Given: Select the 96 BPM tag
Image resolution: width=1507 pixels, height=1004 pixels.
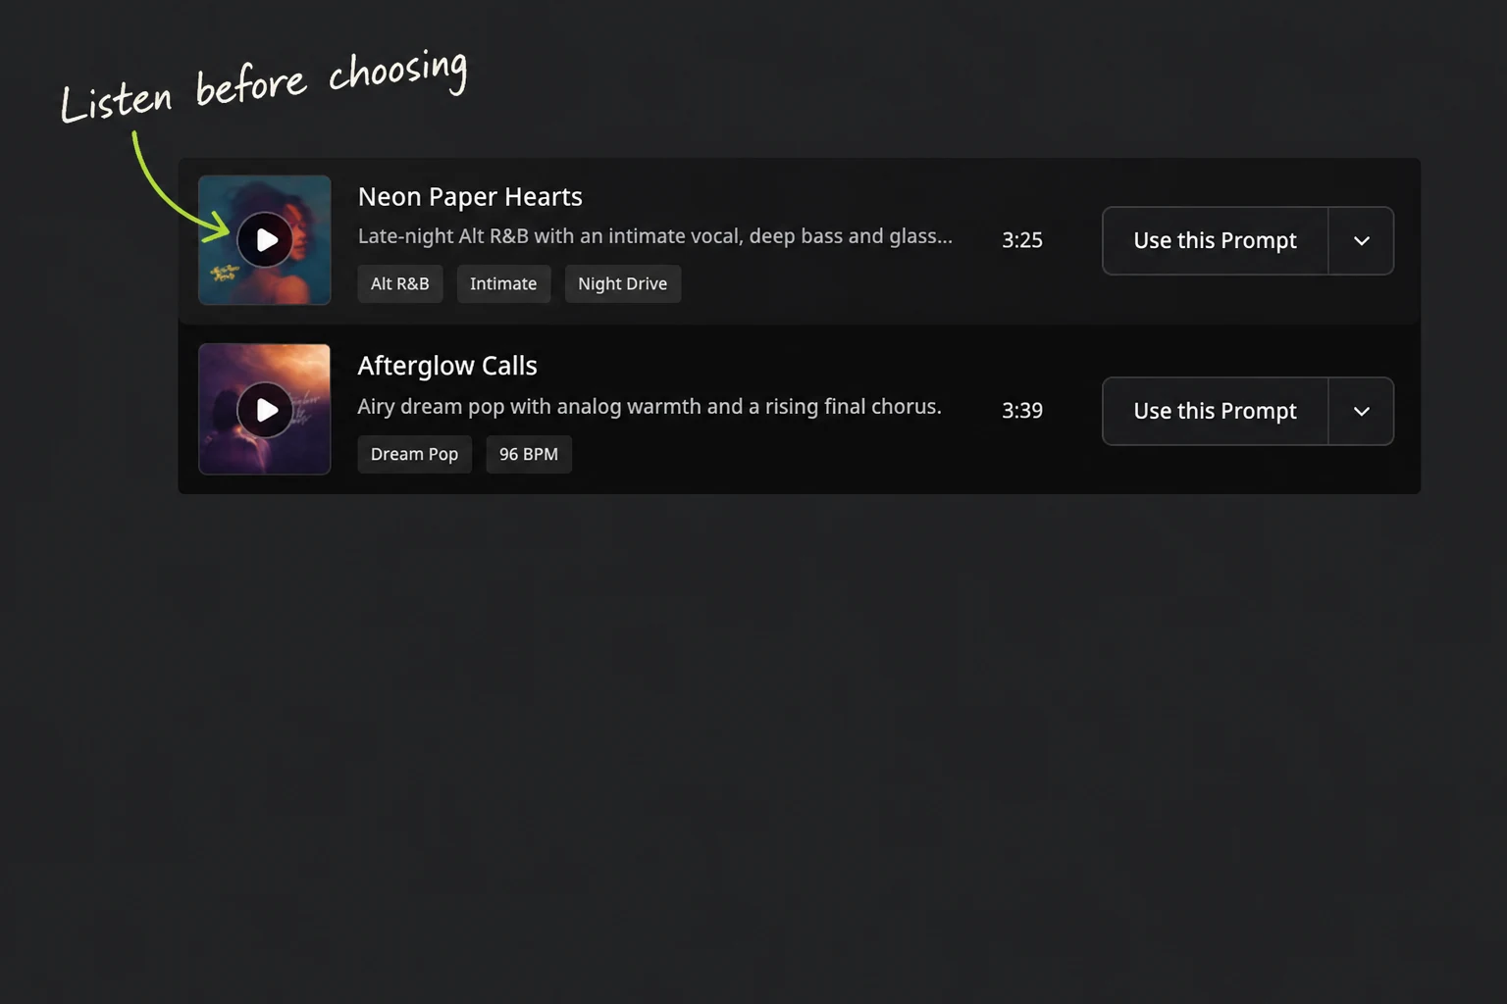Looking at the screenshot, I should pos(529,454).
